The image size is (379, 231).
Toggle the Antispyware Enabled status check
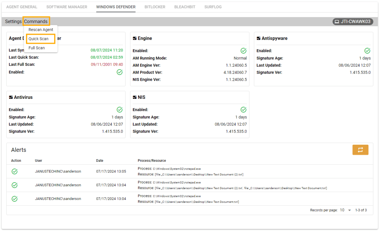367,50
